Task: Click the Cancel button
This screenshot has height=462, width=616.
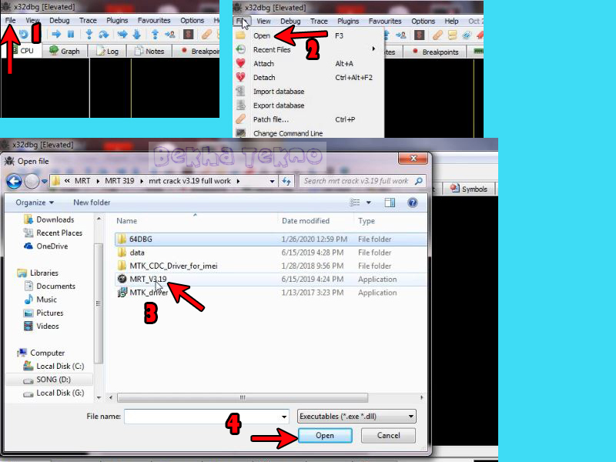Action: [x=387, y=435]
